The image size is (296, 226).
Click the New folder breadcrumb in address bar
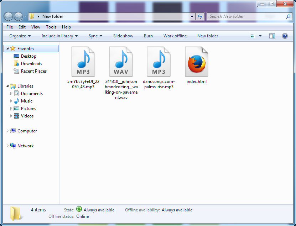[53, 16]
